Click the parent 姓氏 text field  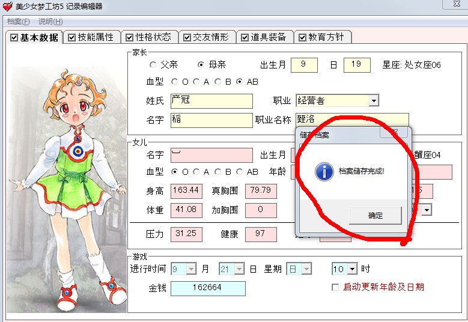[211, 101]
